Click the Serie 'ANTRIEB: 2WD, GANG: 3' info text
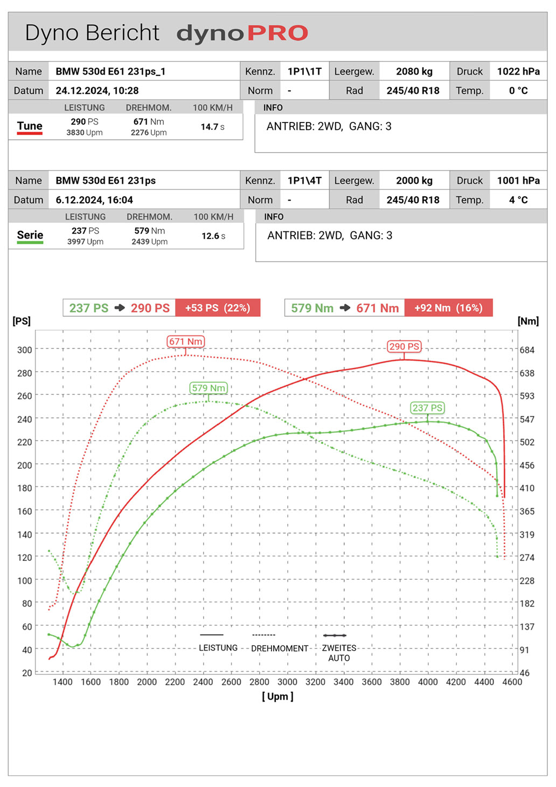The height and width of the screenshot is (787, 556). (x=330, y=236)
